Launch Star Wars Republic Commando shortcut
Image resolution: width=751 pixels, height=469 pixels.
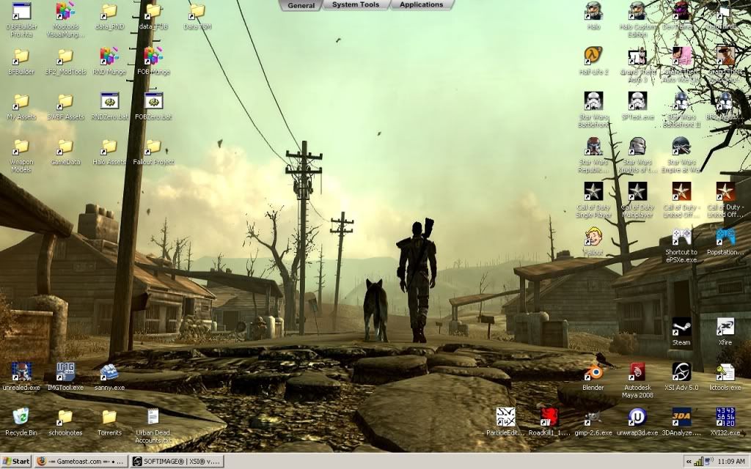tap(593, 155)
